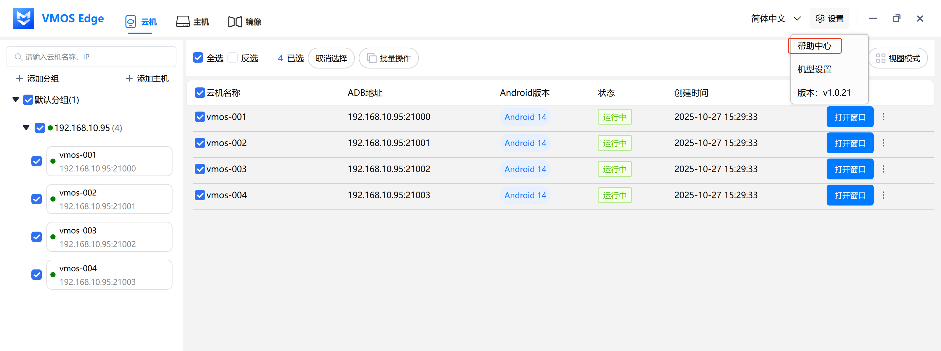Open window for vmos-004
The width and height of the screenshot is (941, 351).
850,195
